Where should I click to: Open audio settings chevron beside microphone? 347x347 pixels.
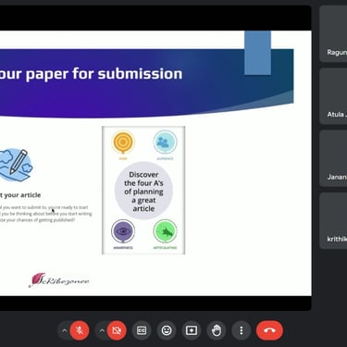[64, 330]
